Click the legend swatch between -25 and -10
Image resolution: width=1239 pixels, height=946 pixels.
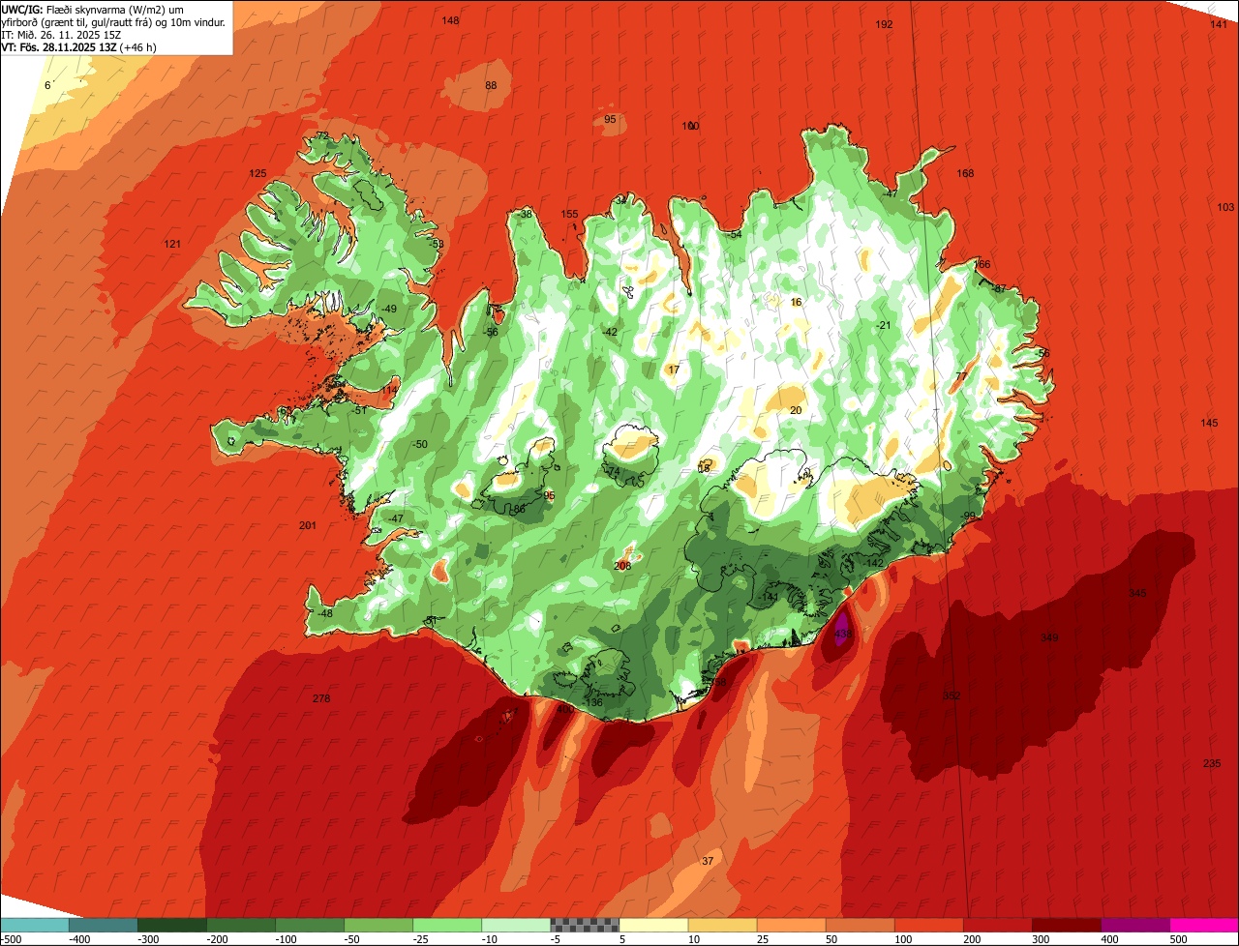coord(447,925)
